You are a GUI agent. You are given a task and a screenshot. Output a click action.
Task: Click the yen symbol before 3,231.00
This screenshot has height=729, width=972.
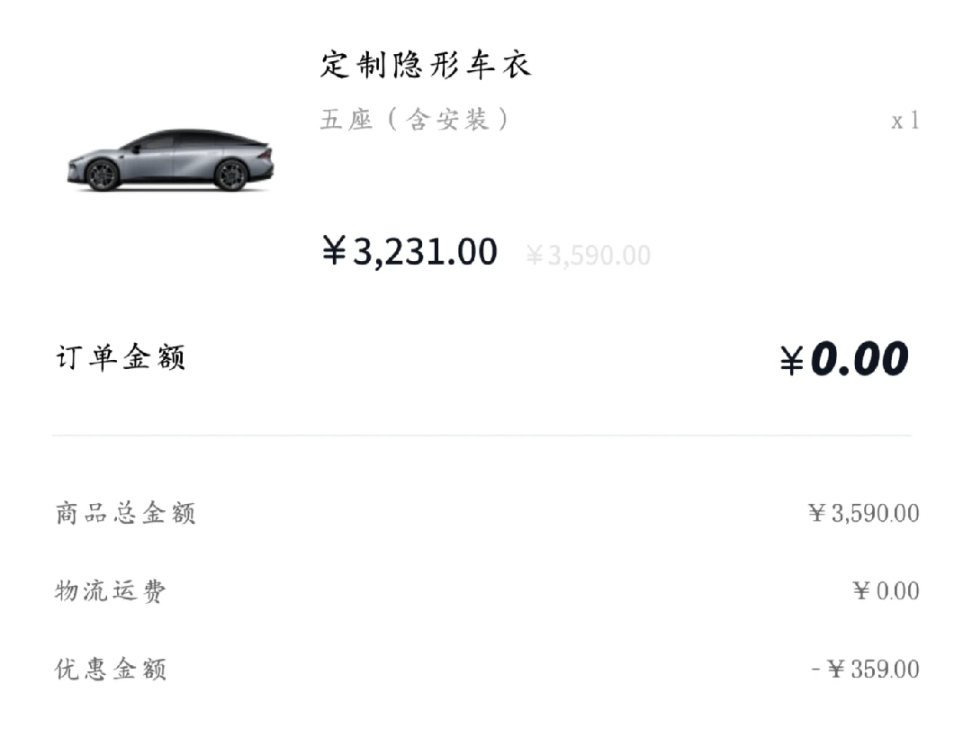point(333,253)
